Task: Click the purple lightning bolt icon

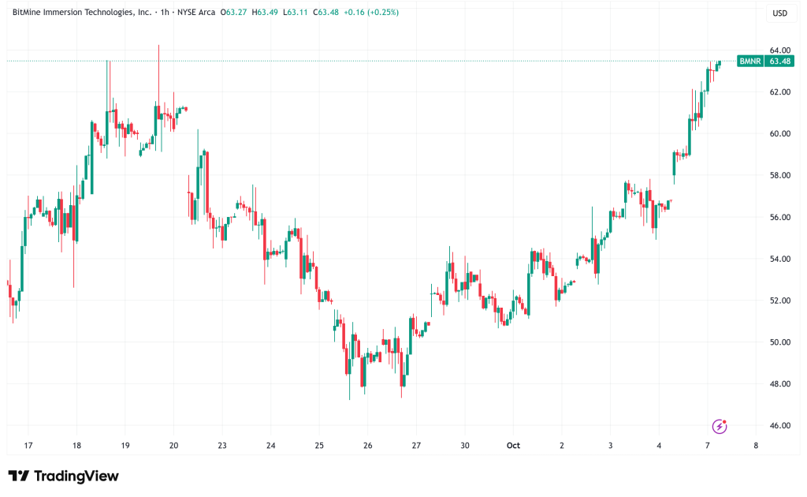Action: click(x=719, y=426)
